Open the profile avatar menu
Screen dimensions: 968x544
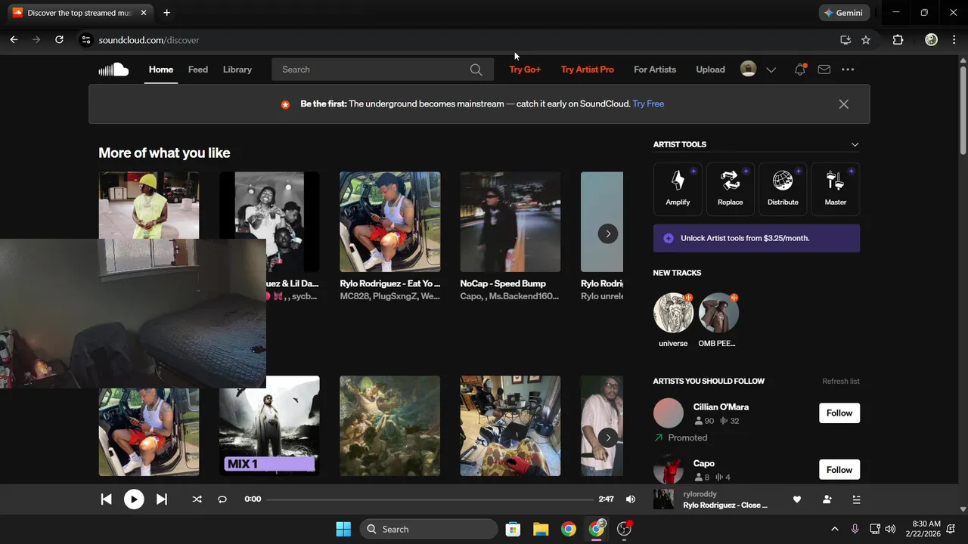tap(748, 70)
